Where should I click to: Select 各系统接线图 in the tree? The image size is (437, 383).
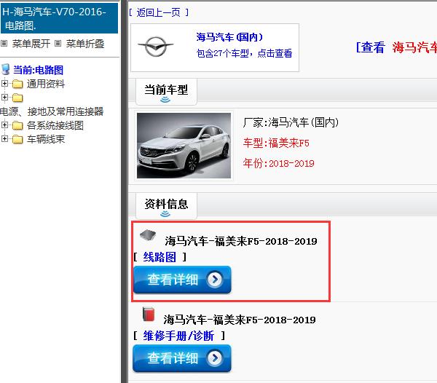pyautogui.click(x=55, y=125)
